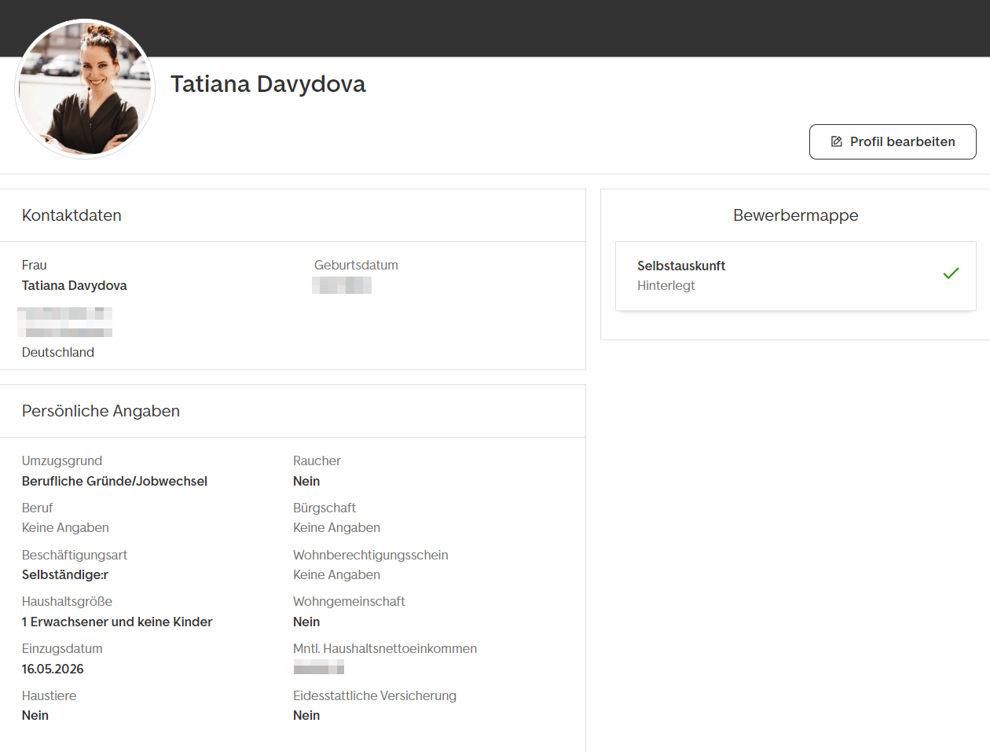Click the blurred Geburtsdatum value
This screenshot has height=752, width=990.
pos(342,285)
